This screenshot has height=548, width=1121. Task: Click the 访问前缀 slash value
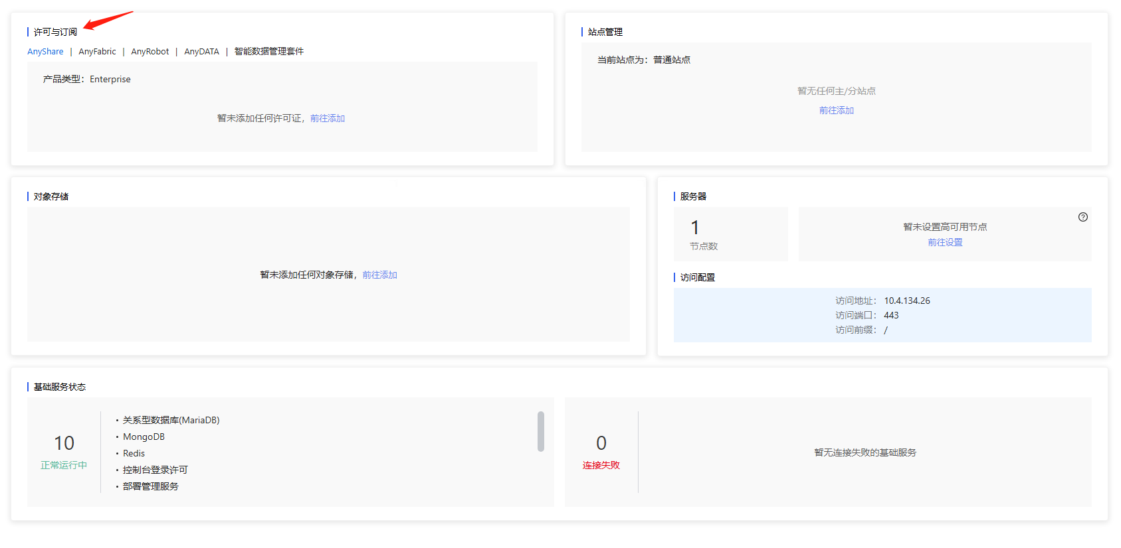886,330
